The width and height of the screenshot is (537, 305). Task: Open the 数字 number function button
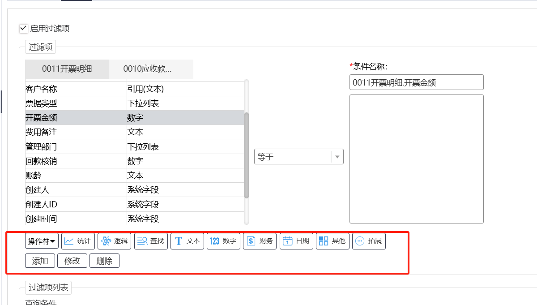223,241
